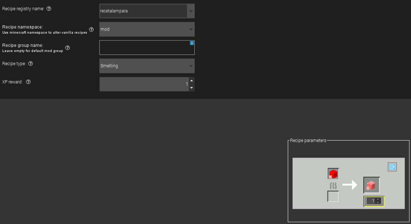Image resolution: width=411 pixels, height=224 pixels.
Task: Decrease XP reward with down arrow
Action: (191, 87)
